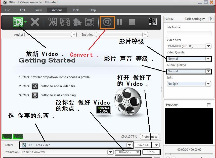Viewport: 216px width, 158px height.
Task: Pause the conversion
Action: (x=119, y=22)
